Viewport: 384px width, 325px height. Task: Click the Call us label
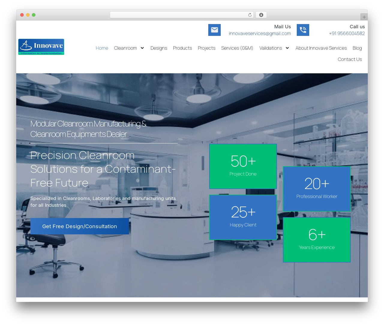[x=357, y=27]
